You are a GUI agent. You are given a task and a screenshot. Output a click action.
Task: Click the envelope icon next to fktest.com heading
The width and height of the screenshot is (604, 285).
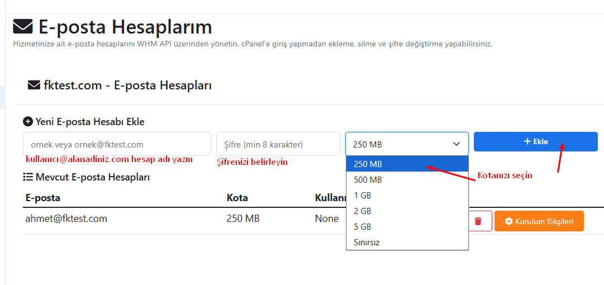coord(34,85)
